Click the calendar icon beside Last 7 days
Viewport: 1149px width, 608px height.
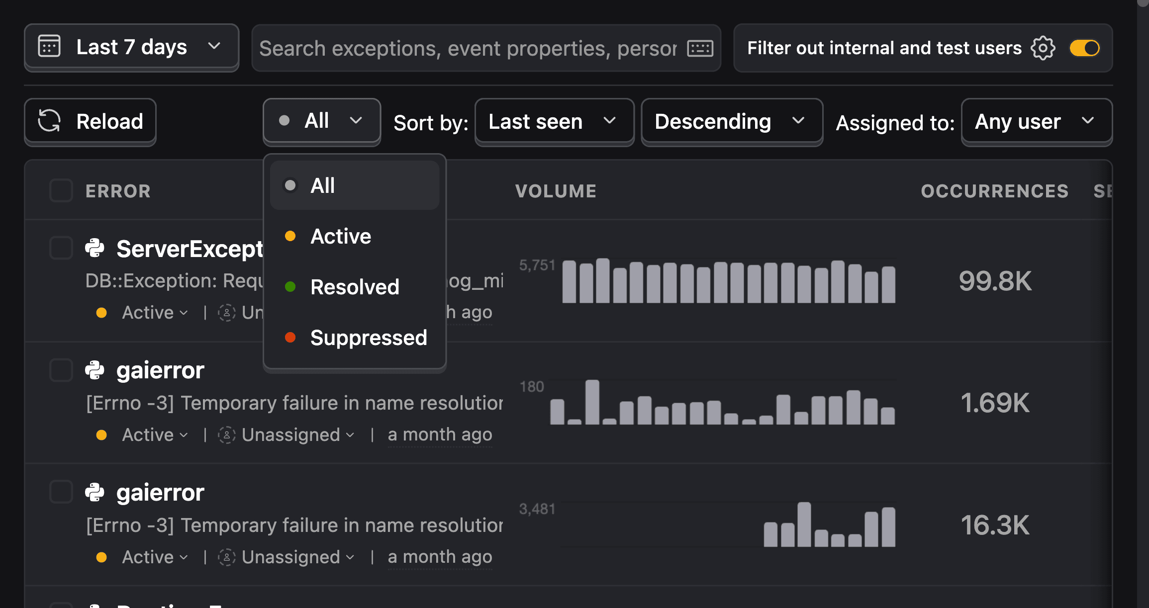pyautogui.click(x=49, y=47)
